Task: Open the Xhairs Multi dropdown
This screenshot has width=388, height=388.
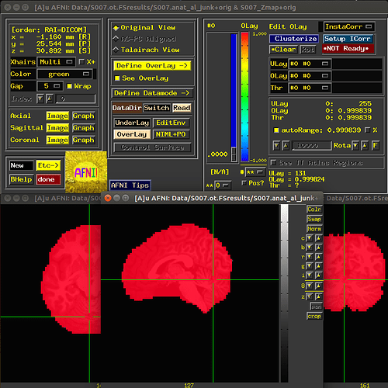Action: (x=57, y=62)
